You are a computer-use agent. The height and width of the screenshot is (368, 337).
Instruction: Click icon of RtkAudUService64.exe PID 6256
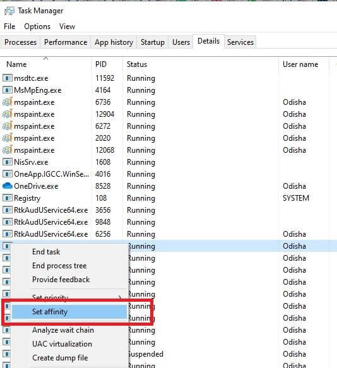tap(8, 234)
